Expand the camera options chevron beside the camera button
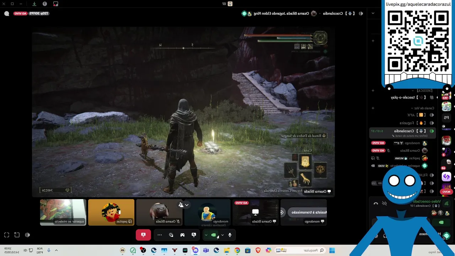This screenshot has height=256, width=455. pos(206,235)
